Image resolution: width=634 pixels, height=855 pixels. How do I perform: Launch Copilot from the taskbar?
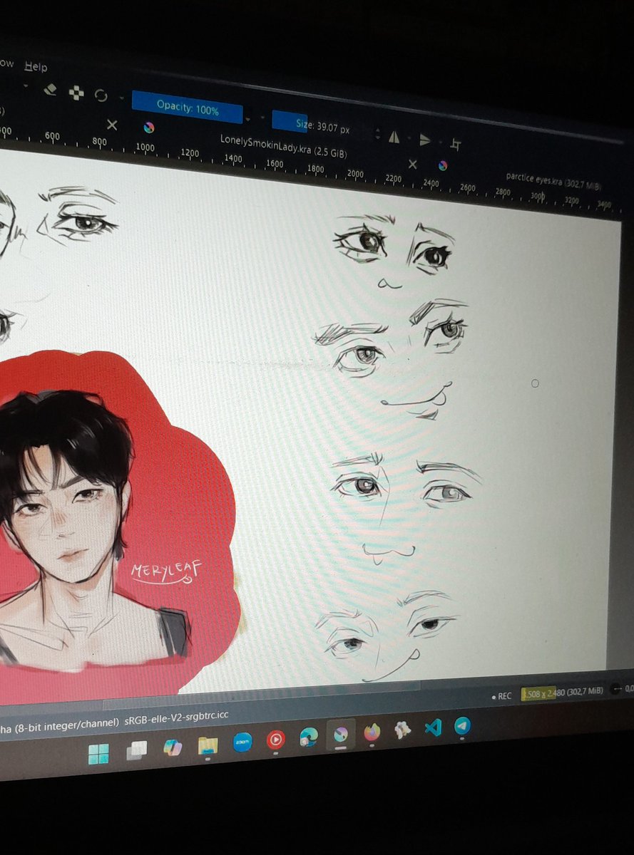[172, 747]
